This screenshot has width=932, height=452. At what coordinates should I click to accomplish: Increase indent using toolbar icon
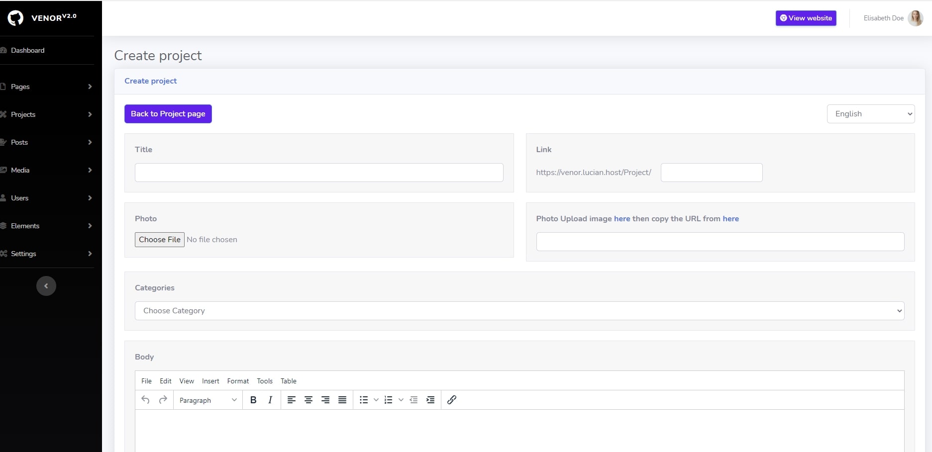pyautogui.click(x=430, y=400)
